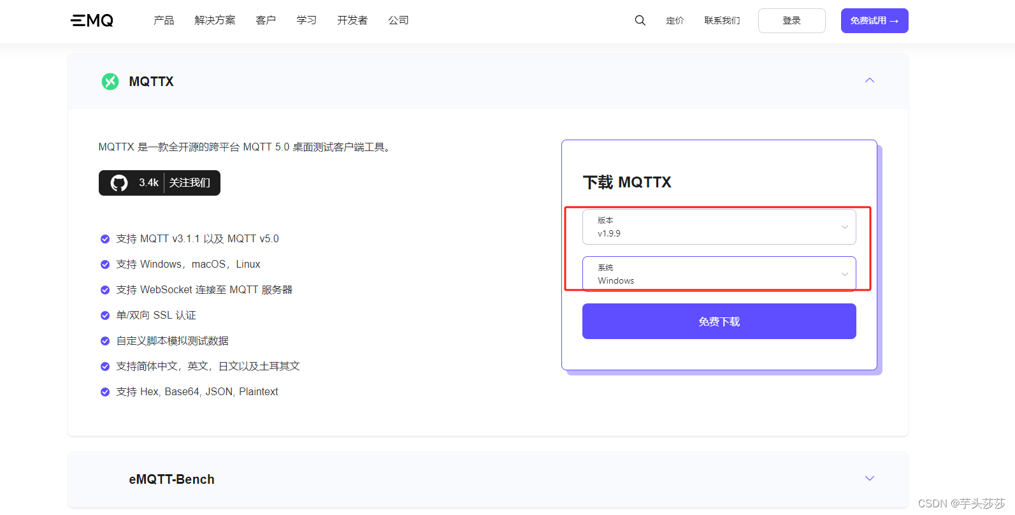The width and height of the screenshot is (1015, 515).
Task: Click the eMQTT-Bench section title
Action: click(171, 479)
